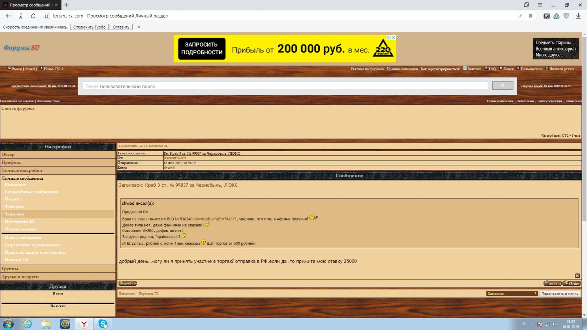The image size is (587, 330).
Task: Select Исходящие (6) folder in sidebar
Action: 20,222
